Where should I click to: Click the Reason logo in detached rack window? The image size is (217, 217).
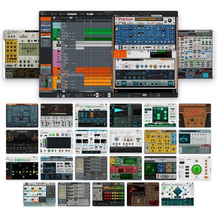point(117,16)
